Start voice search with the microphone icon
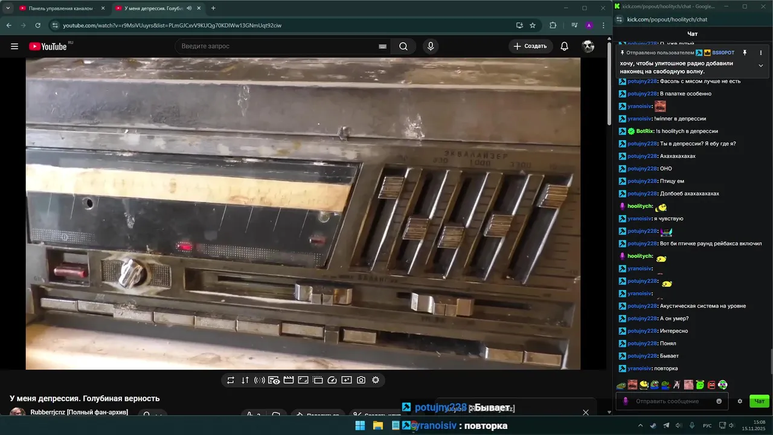Viewport: 773px width, 435px height. [431, 47]
